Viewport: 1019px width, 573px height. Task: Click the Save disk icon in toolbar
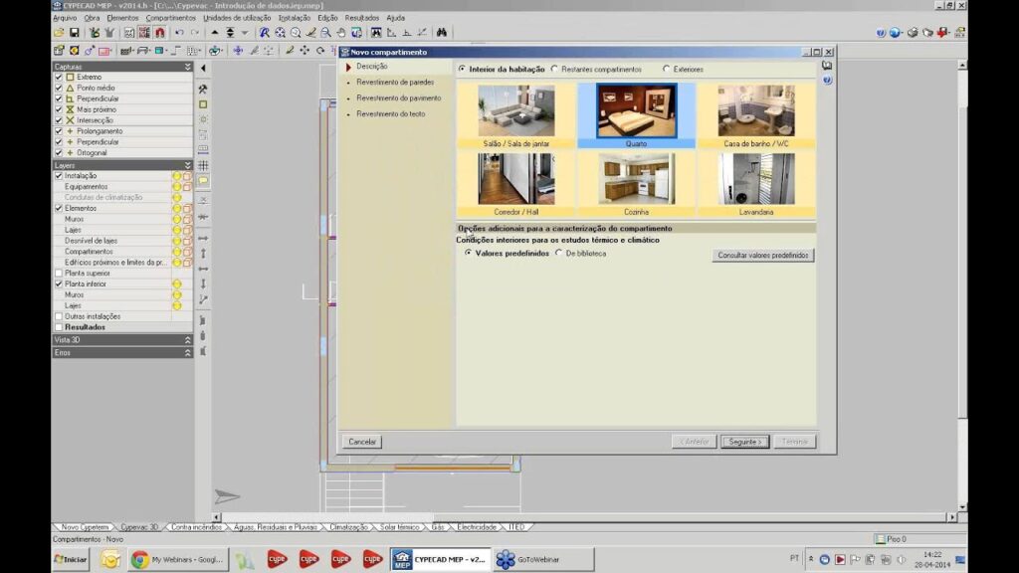tap(74, 33)
